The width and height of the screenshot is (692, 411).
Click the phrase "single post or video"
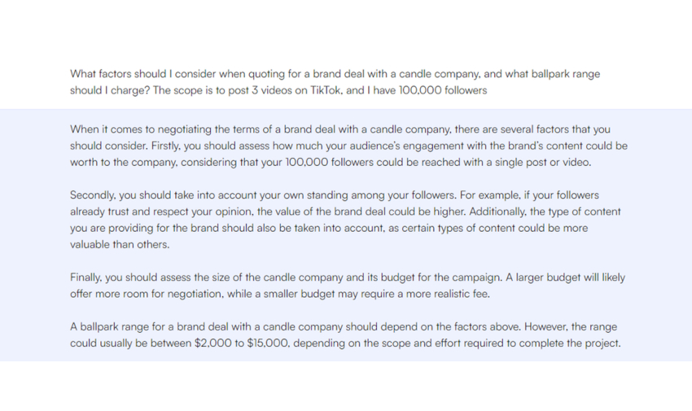(x=537, y=163)
